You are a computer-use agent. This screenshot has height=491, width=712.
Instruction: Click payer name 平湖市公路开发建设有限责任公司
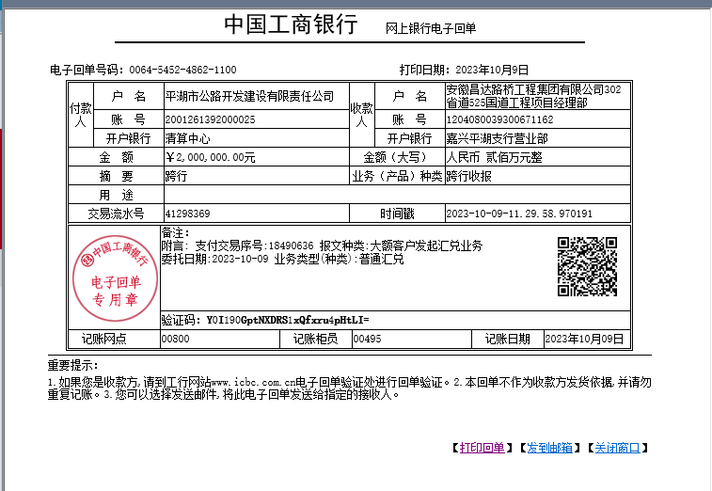click(x=249, y=96)
